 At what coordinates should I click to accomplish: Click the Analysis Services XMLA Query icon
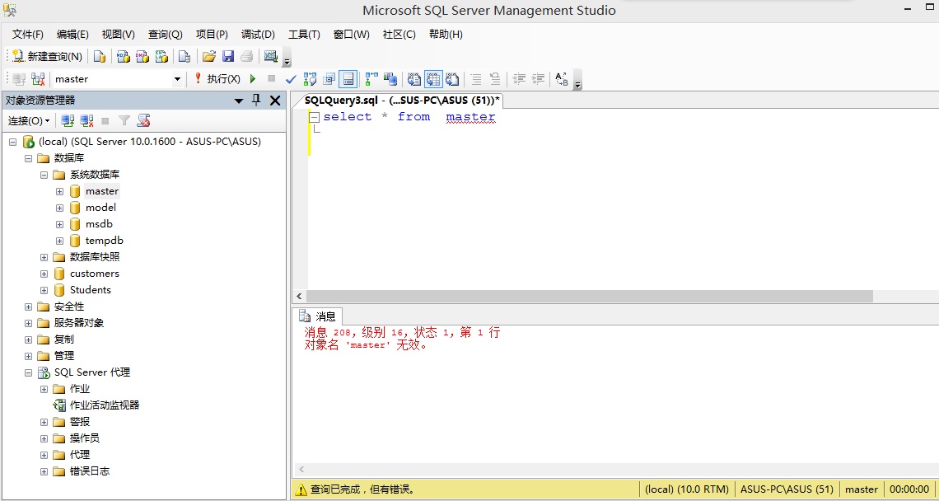coord(161,56)
